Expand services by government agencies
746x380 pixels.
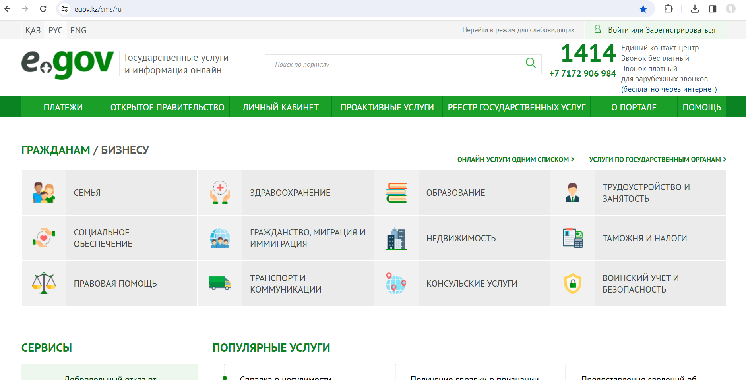(x=657, y=160)
